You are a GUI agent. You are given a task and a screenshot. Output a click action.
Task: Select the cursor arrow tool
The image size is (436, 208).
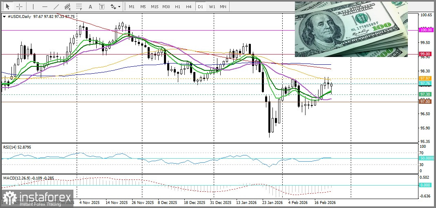[x=7, y=7]
